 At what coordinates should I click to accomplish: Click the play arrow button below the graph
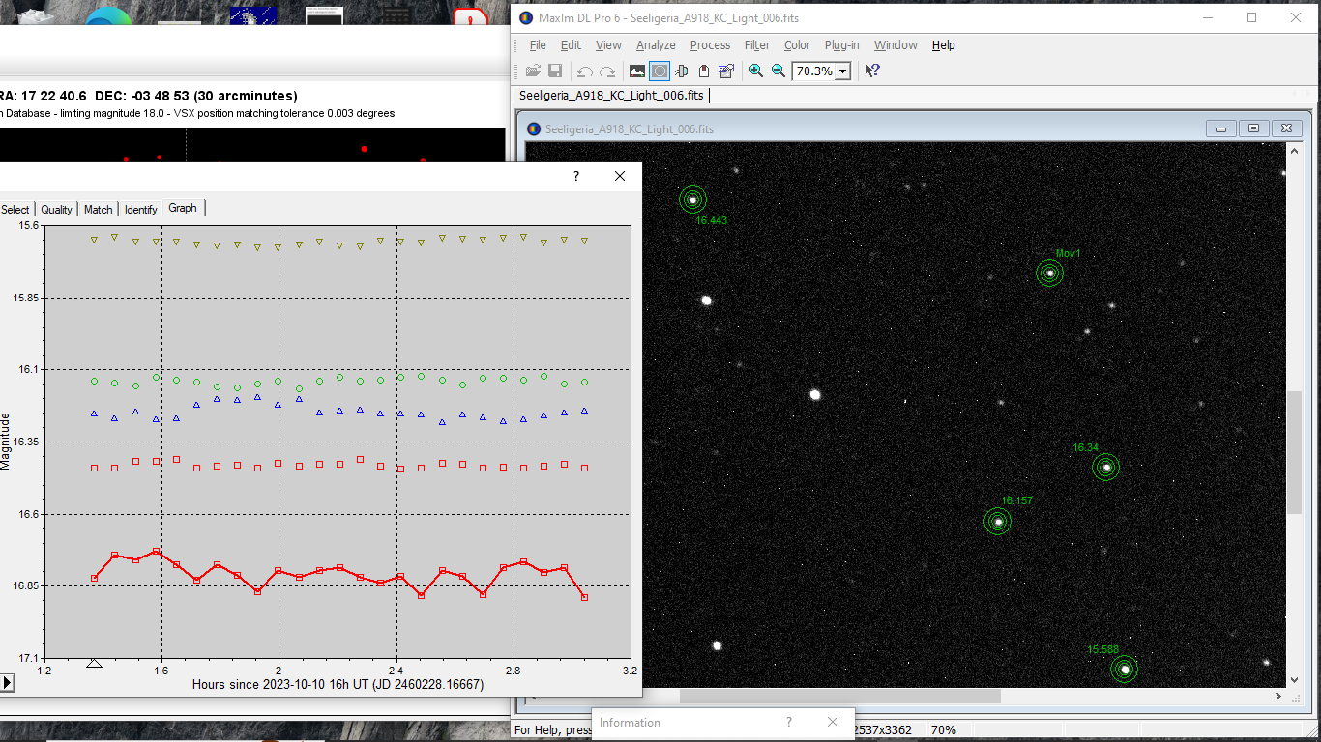point(7,683)
